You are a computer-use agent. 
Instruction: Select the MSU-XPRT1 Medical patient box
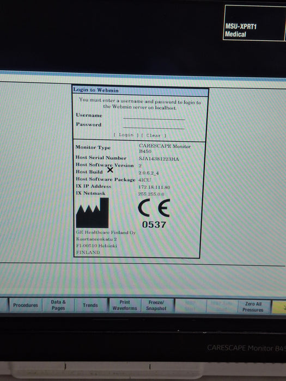pos(254,23)
